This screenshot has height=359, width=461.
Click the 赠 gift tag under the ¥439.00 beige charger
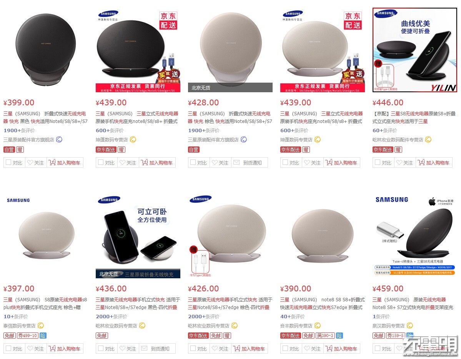(306, 150)
